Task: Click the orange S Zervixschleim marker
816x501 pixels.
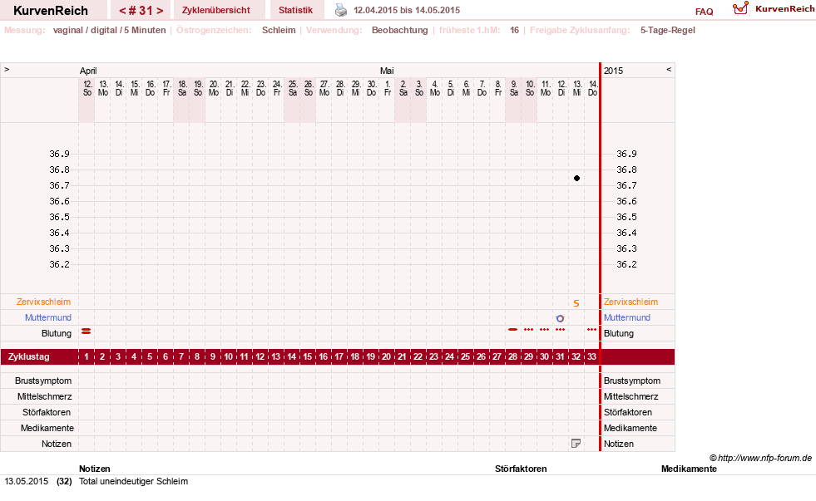Action: 576,303
